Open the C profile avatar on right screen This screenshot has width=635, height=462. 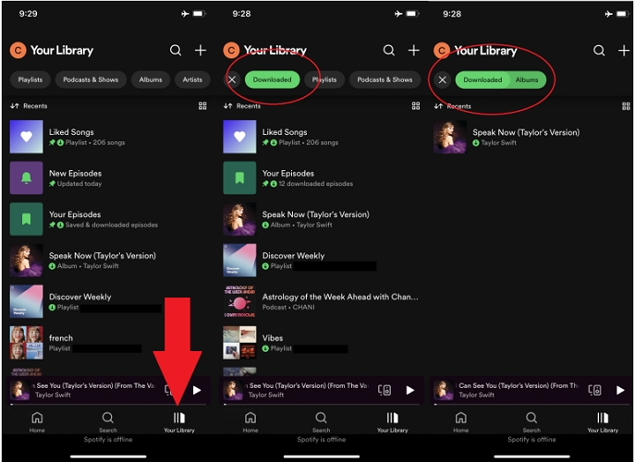(442, 50)
